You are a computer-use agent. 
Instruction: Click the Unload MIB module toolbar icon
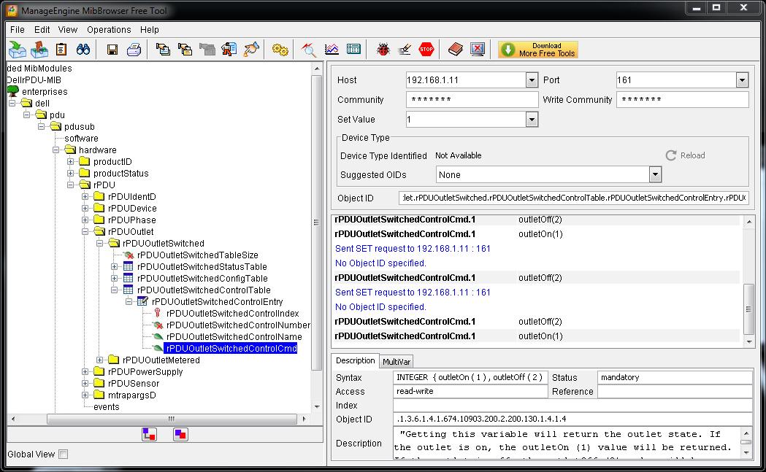(x=39, y=50)
